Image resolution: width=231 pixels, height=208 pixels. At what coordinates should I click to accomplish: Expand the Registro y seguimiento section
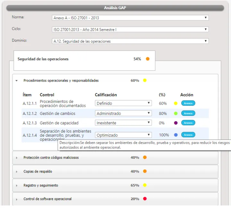[17, 186]
